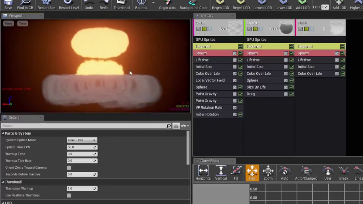Toggle Orient ZAxis Toward Camera checkbox
This screenshot has width=363, height=204.
pos(69,168)
